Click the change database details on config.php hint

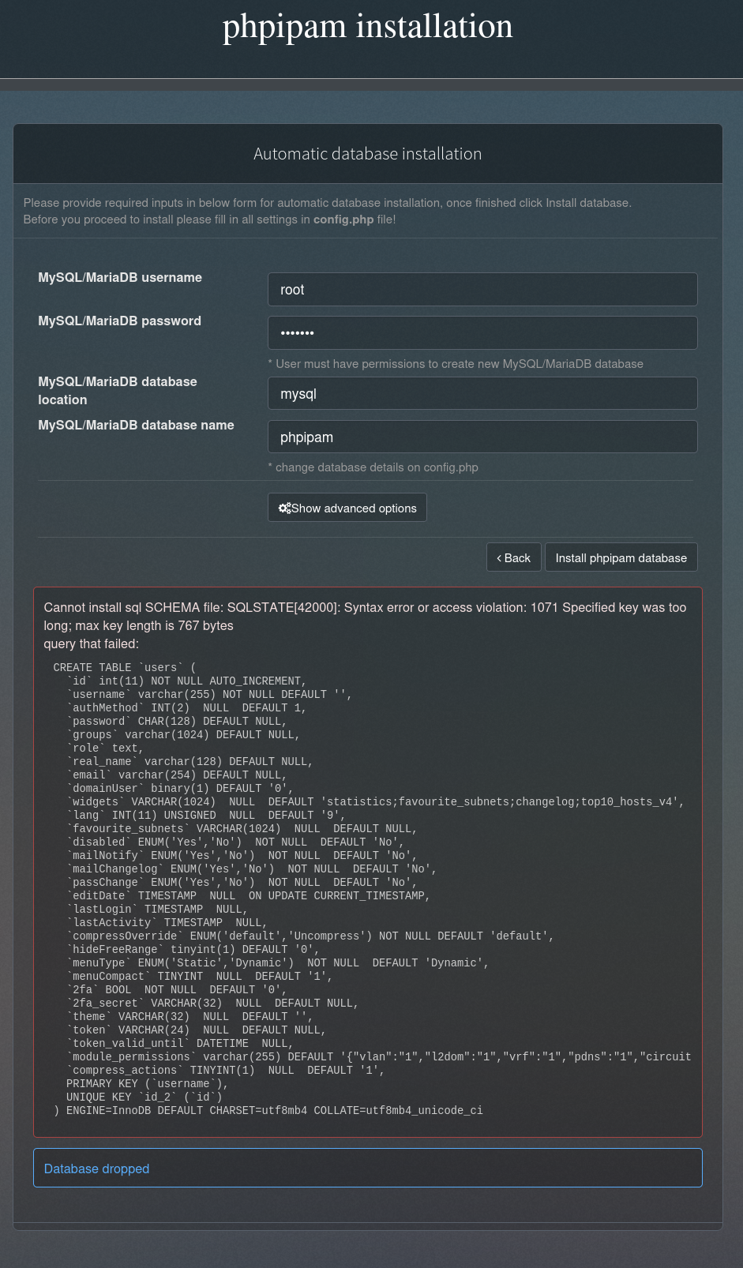tap(373, 467)
